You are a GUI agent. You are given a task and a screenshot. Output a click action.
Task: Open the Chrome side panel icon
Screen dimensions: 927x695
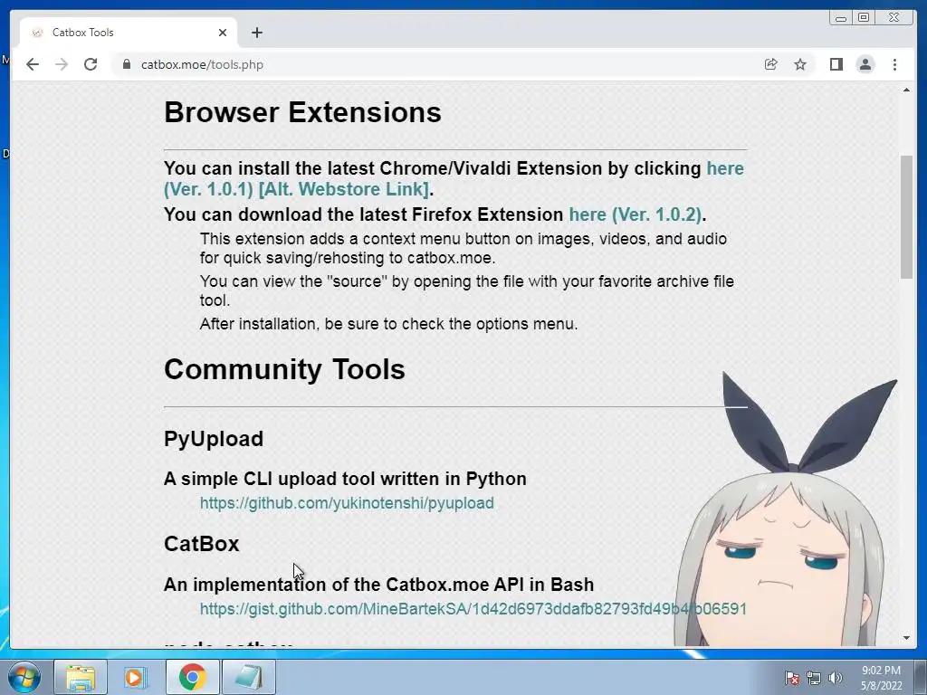(836, 64)
